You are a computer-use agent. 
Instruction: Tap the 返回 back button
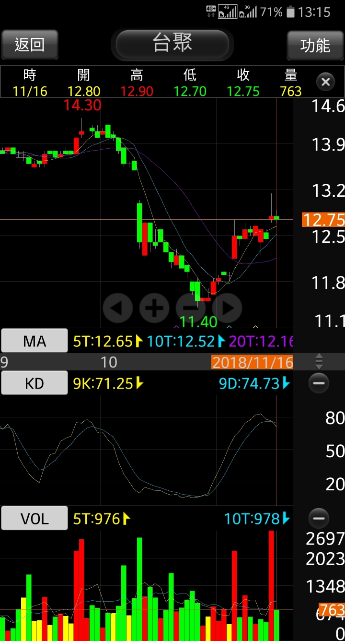(30, 45)
